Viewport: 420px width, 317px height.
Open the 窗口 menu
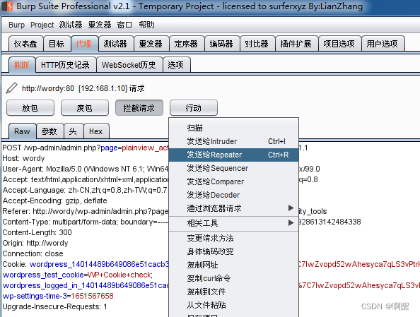(124, 25)
